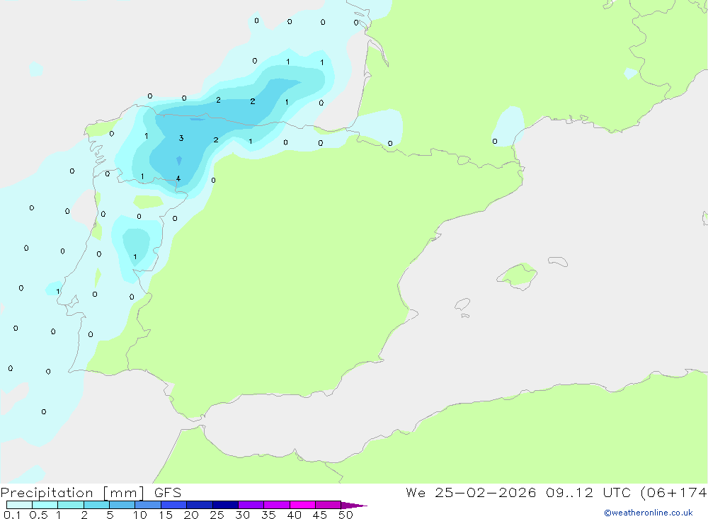Click the '(06+174' forecast run text
The height and width of the screenshot is (519, 708).
point(674,493)
